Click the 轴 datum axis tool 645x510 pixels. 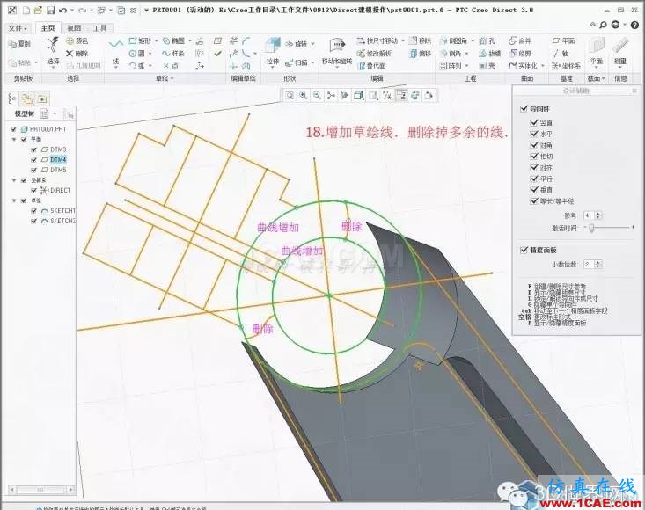[x=561, y=53]
